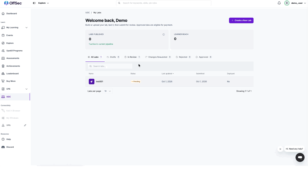Screen dimensions: 308x173
Task: Open Upskill Programs page
Action: tap(15, 51)
